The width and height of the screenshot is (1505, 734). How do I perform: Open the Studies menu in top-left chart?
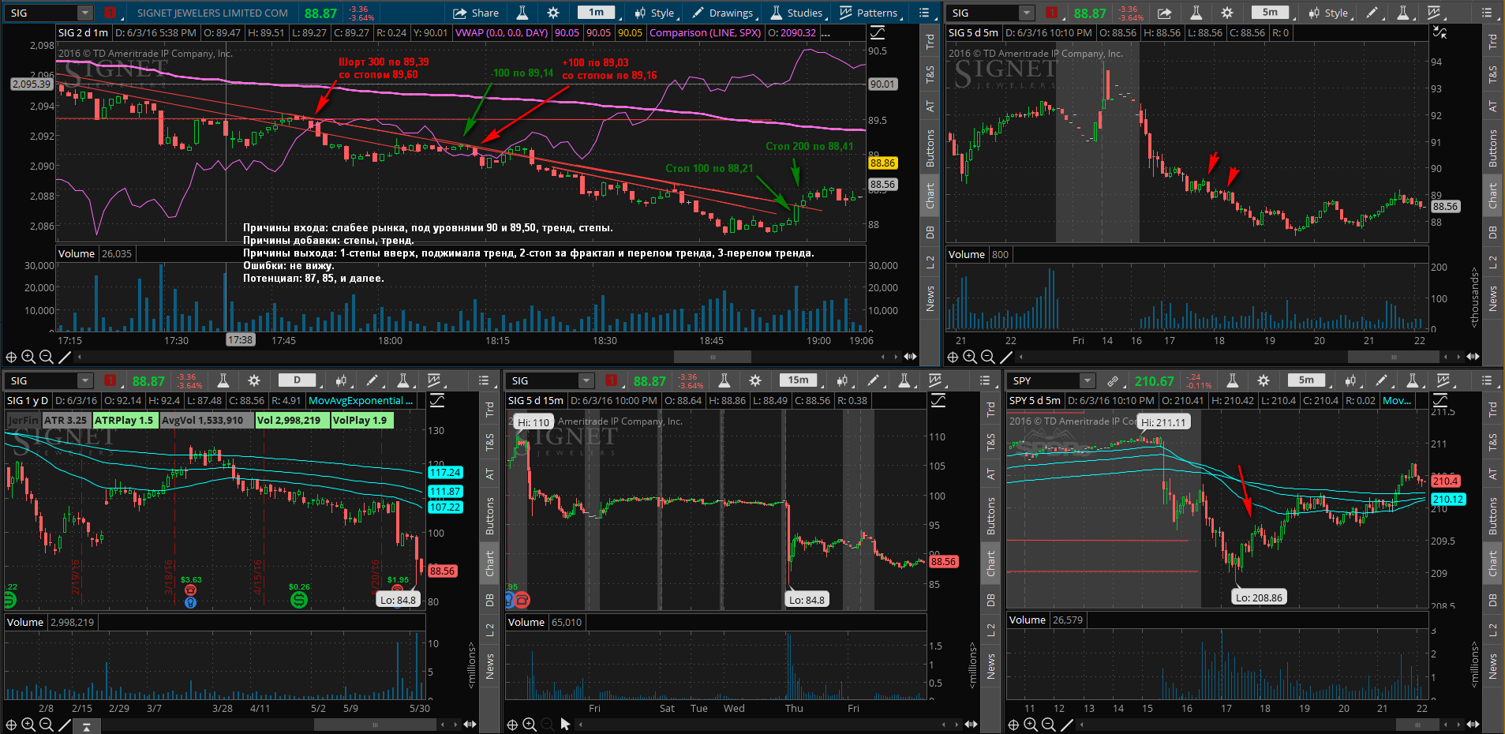tap(796, 13)
